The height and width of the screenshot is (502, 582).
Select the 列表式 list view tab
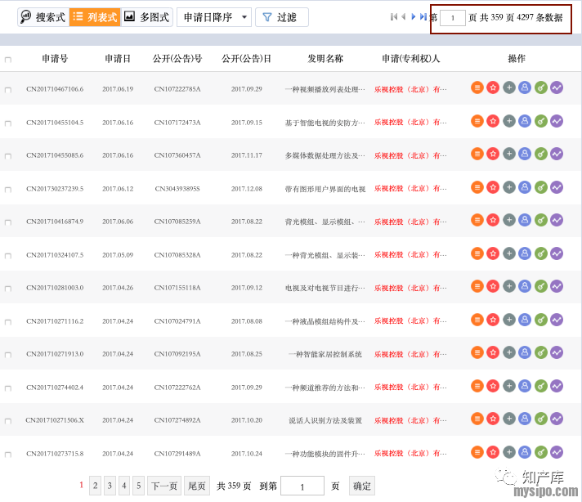click(x=95, y=17)
